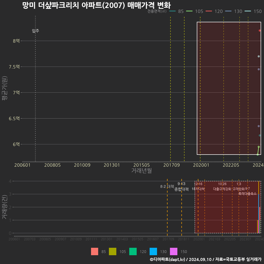The height and width of the screenshot is (264, 264).
Task: Click the 평균가(원) axis title
Action: 5,88
